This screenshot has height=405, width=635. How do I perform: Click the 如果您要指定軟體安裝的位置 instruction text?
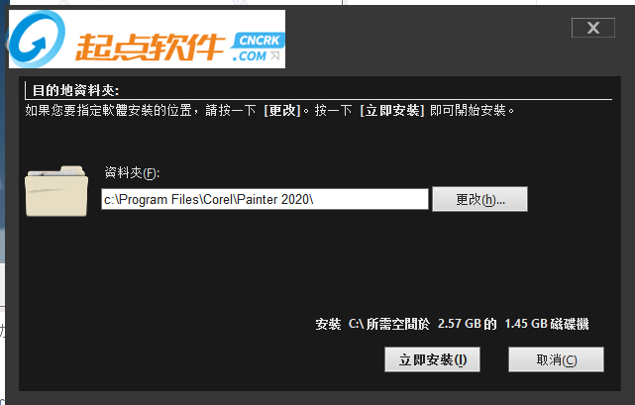pyautogui.click(x=108, y=110)
